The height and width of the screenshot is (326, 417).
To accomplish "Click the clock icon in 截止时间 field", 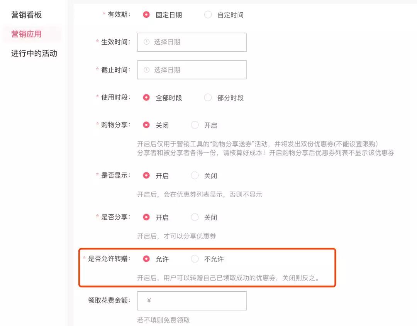I will pyautogui.click(x=147, y=70).
